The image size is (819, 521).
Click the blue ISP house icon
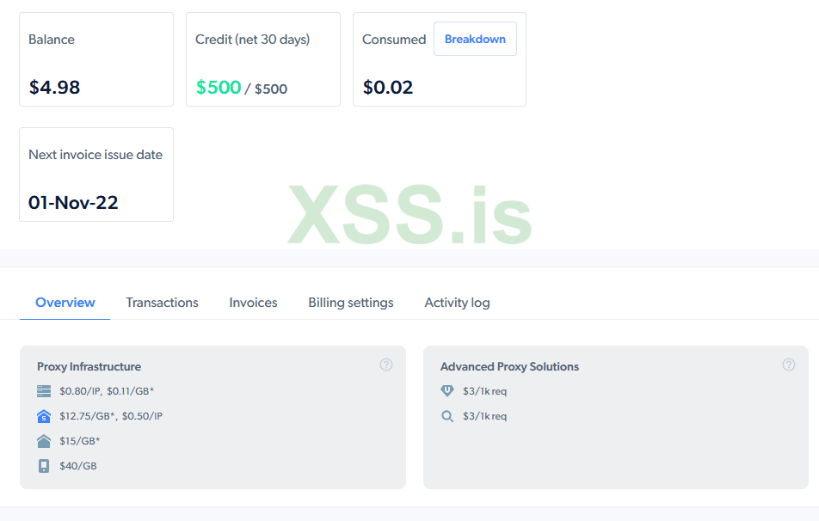click(44, 416)
